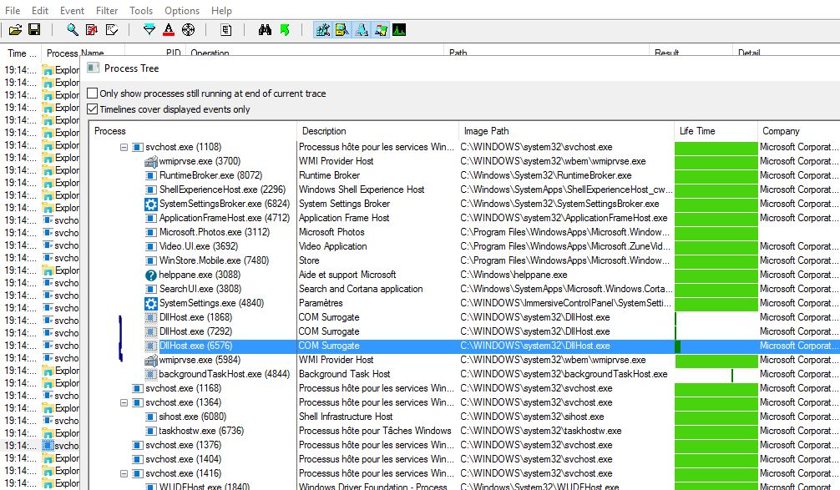The height and width of the screenshot is (490, 840).
Task: Select ShellExperienceHost.exe (2296) process
Action: pos(222,189)
